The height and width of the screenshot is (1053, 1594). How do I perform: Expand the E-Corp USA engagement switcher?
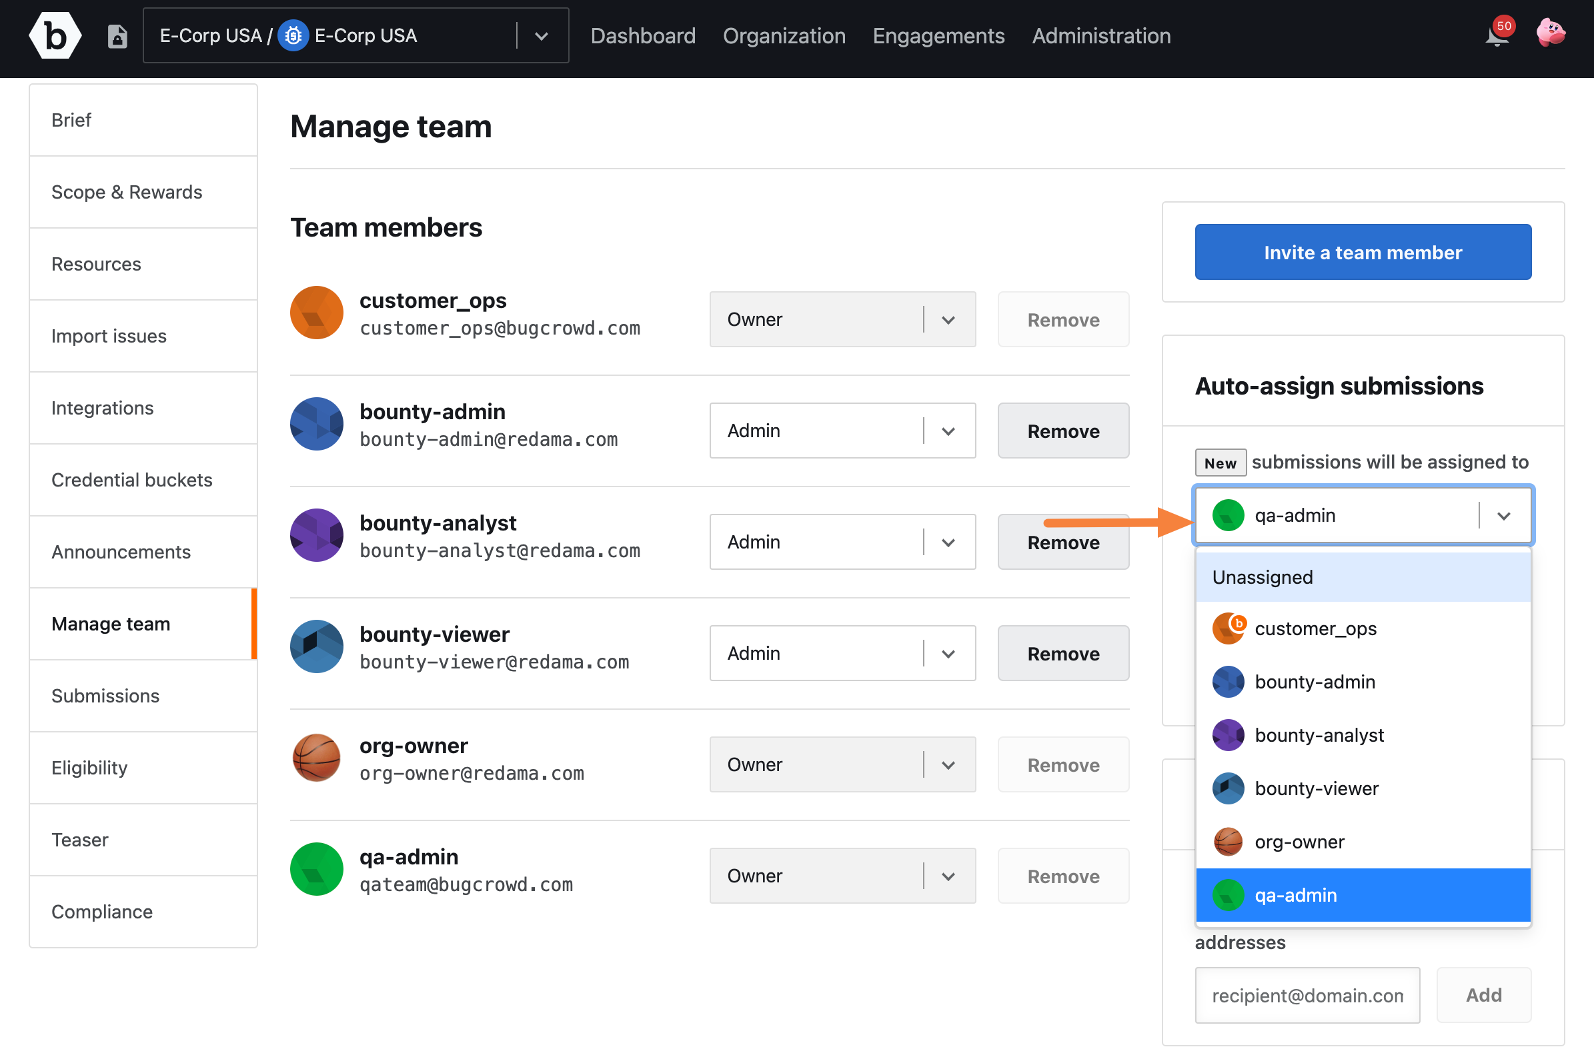[x=542, y=35]
